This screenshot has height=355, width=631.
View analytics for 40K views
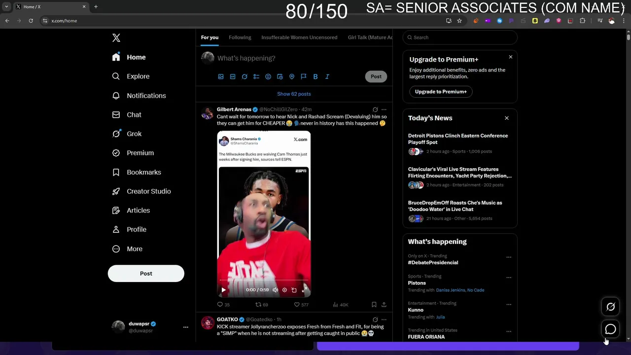341,305
